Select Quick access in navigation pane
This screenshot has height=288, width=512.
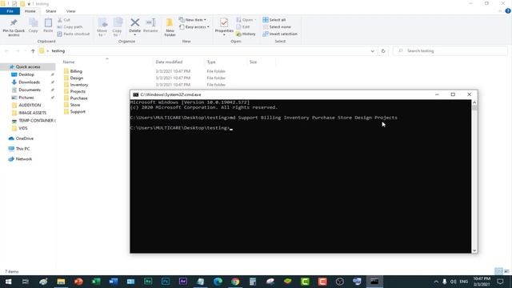click(28, 66)
